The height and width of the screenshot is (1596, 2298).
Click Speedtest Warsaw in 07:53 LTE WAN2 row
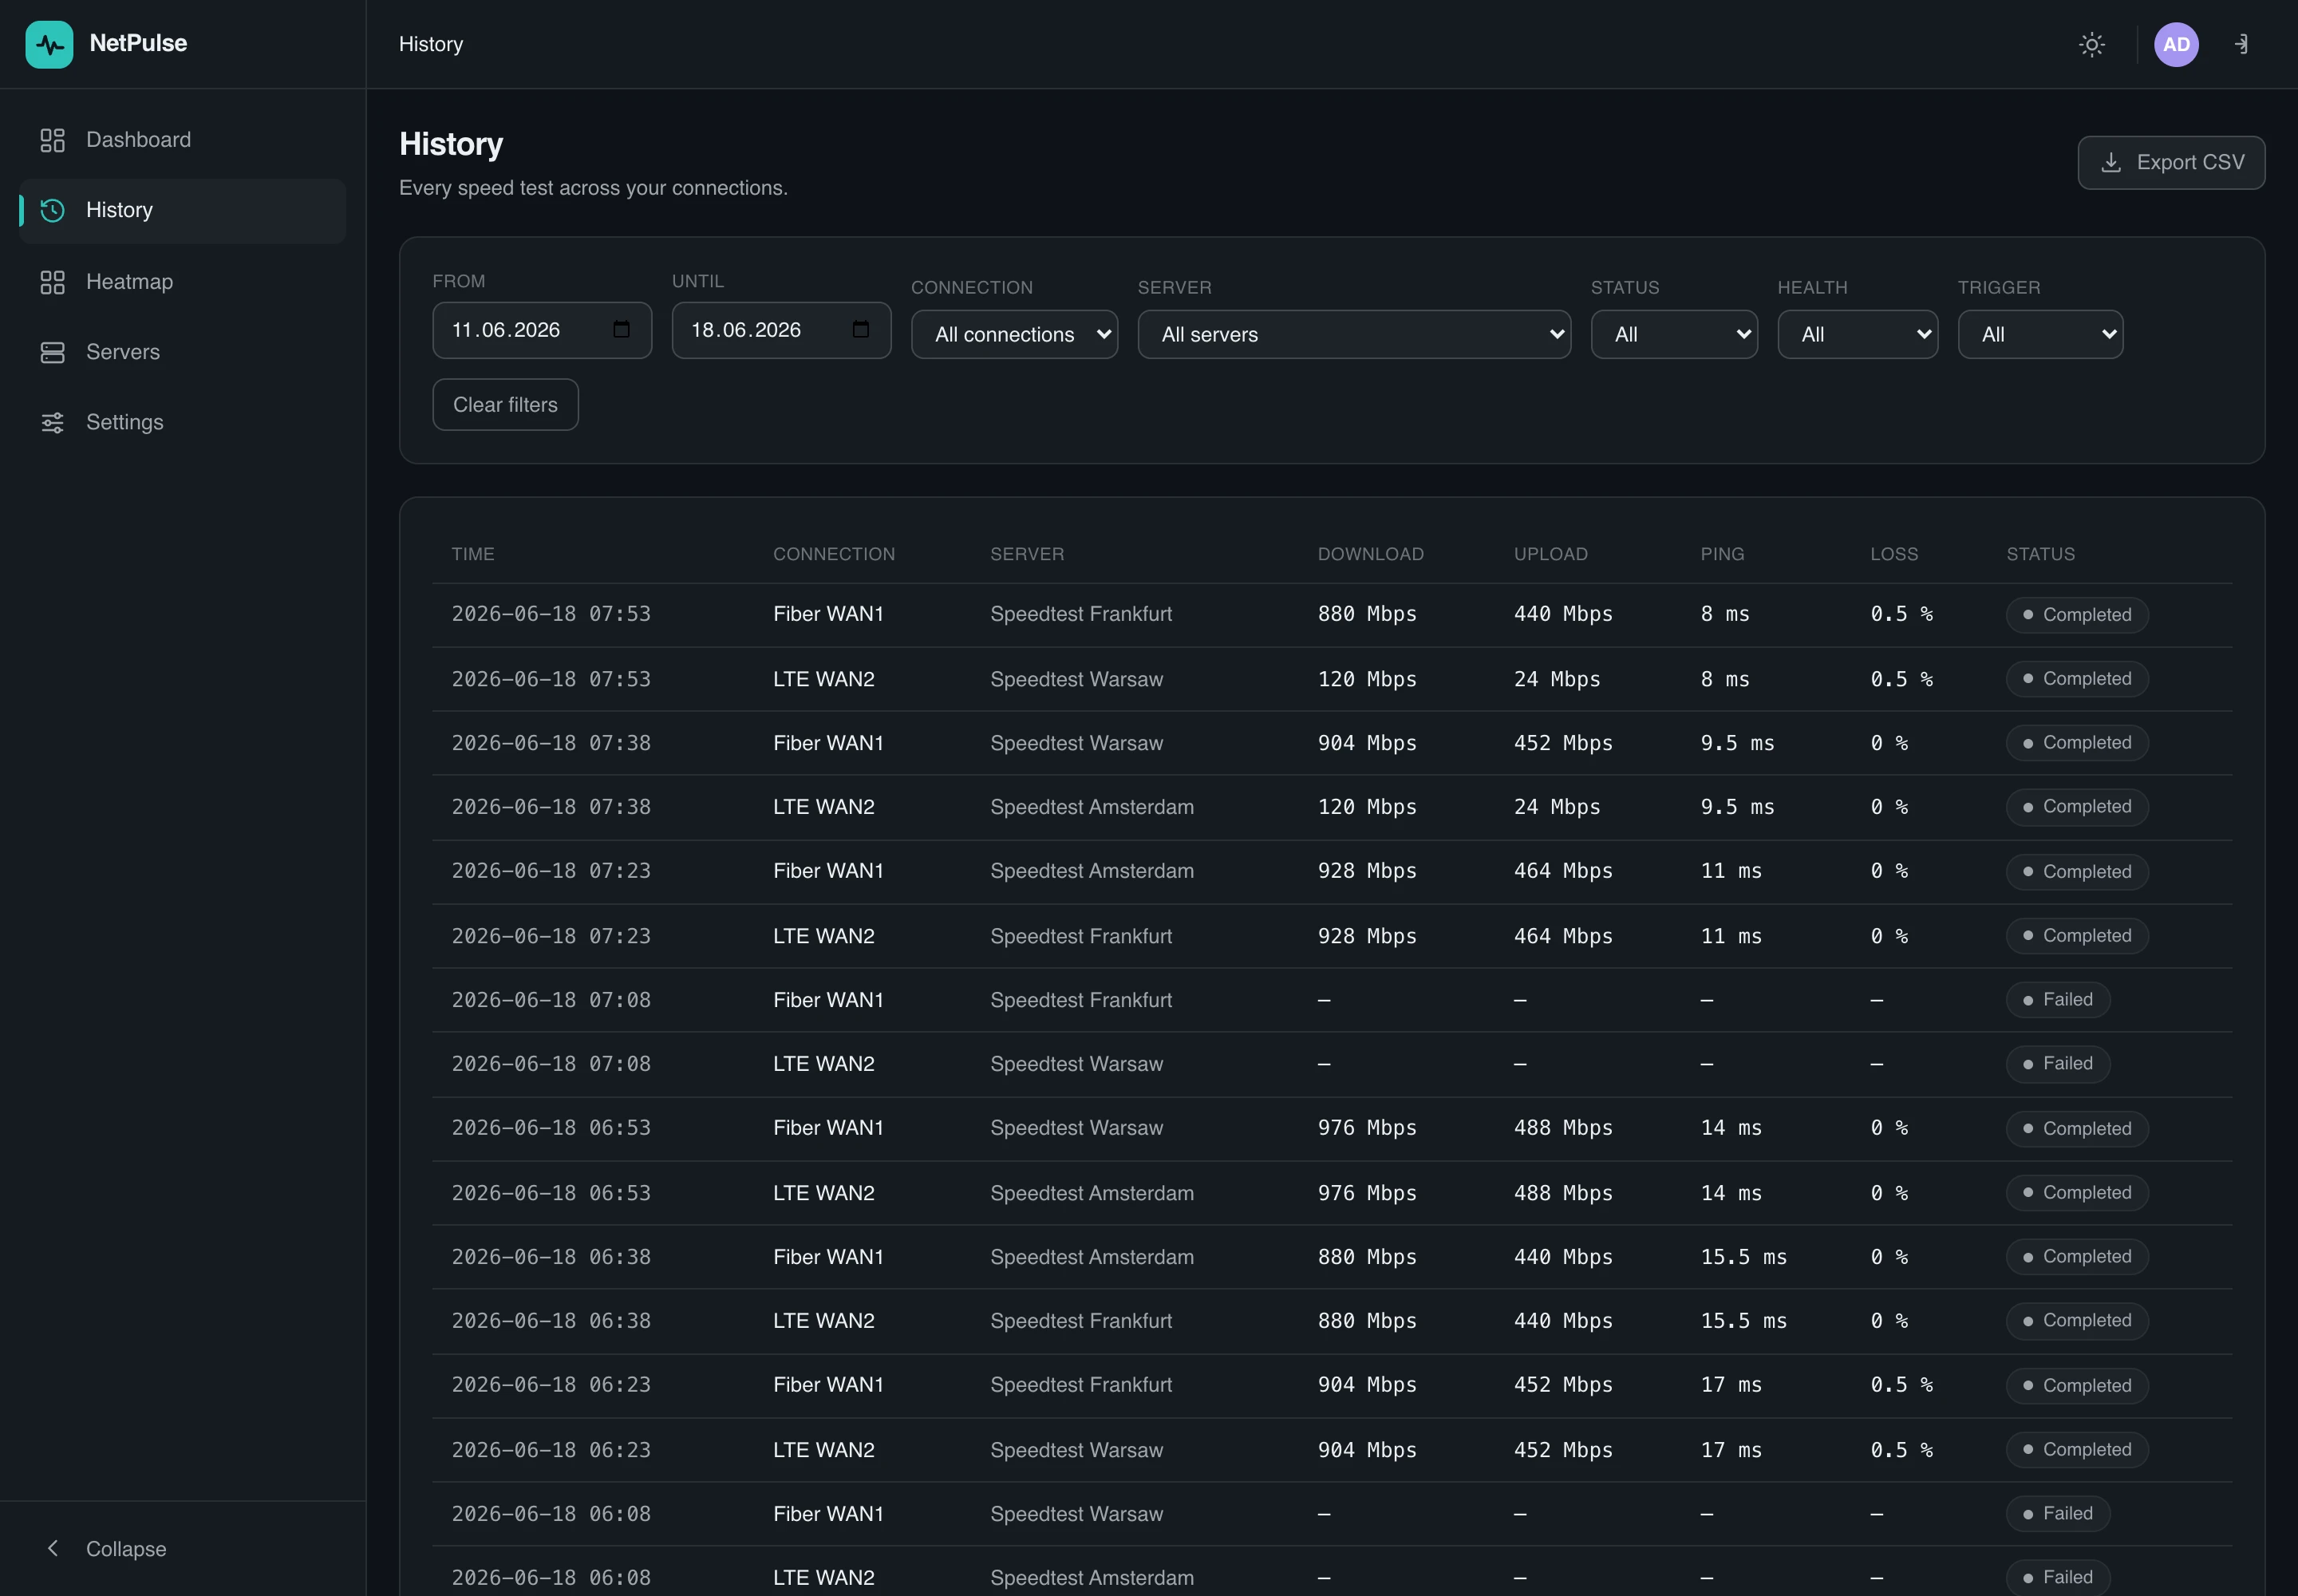(x=1076, y=679)
